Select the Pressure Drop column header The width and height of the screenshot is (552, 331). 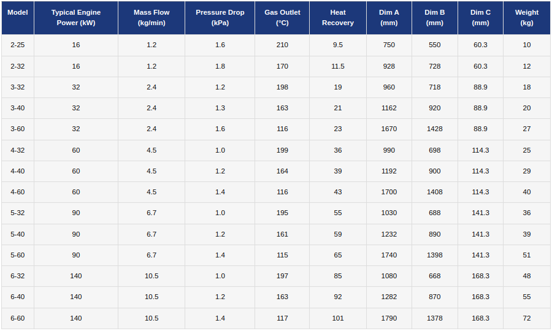220,18
